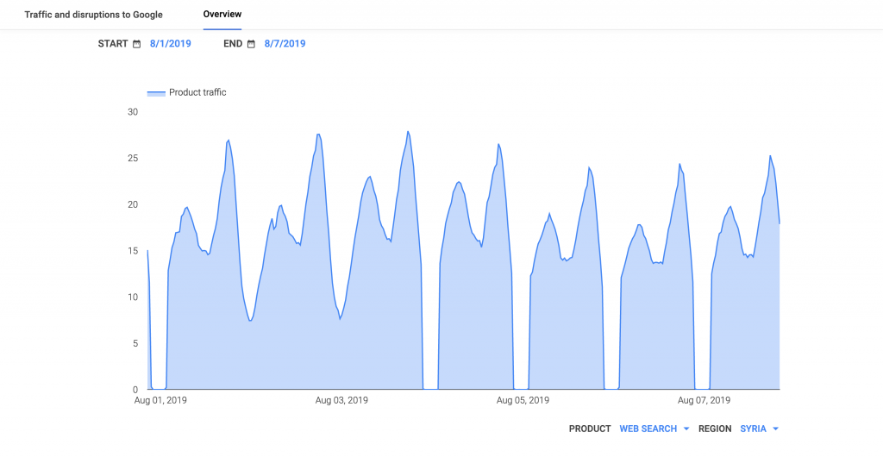Click the y-axis value 15

[133, 251]
